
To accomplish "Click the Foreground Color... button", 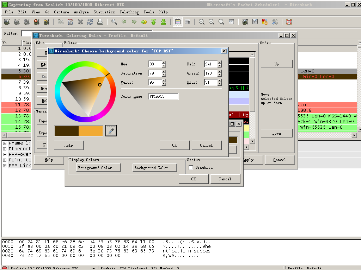I will (x=98, y=168).
